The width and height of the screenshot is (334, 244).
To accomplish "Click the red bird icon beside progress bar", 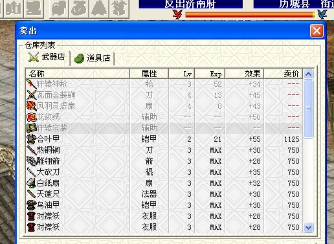I will [177, 14].
